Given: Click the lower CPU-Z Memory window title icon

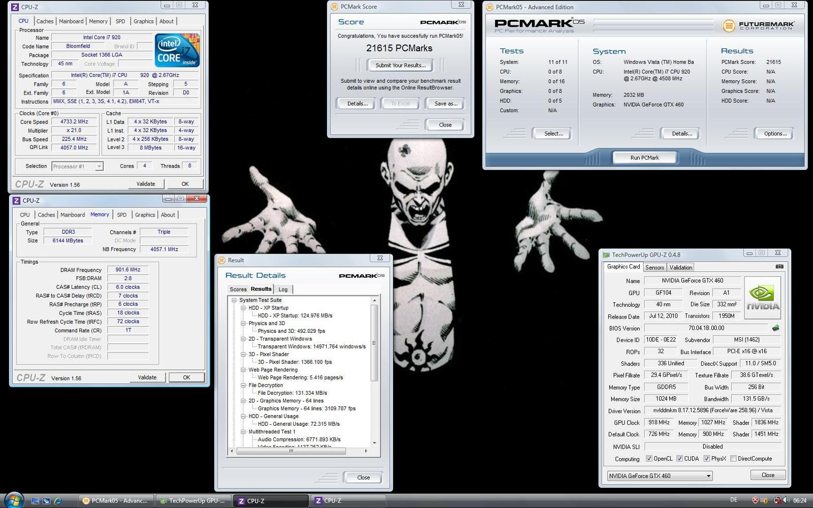Looking at the screenshot, I should [x=16, y=200].
